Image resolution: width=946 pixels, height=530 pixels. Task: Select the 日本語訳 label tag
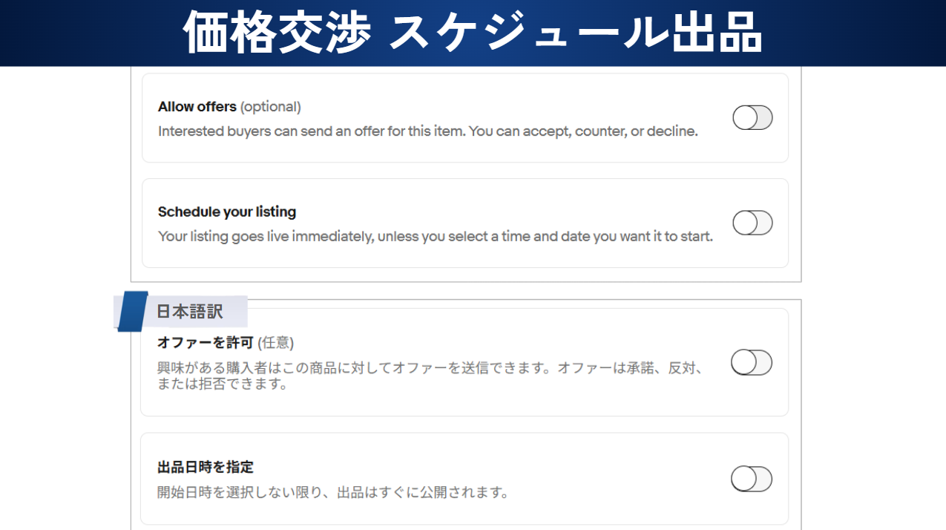pos(189,312)
